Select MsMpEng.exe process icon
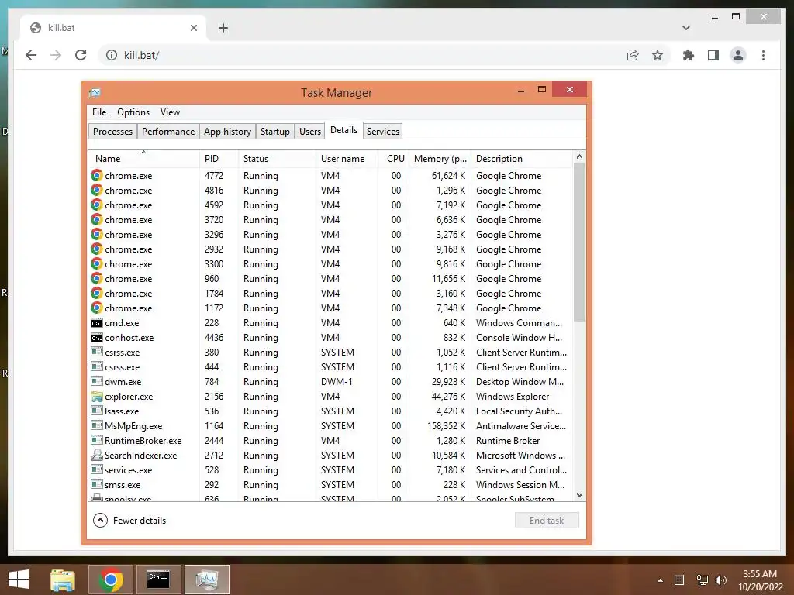This screenshot has height=595, width=794. [97, 425]
